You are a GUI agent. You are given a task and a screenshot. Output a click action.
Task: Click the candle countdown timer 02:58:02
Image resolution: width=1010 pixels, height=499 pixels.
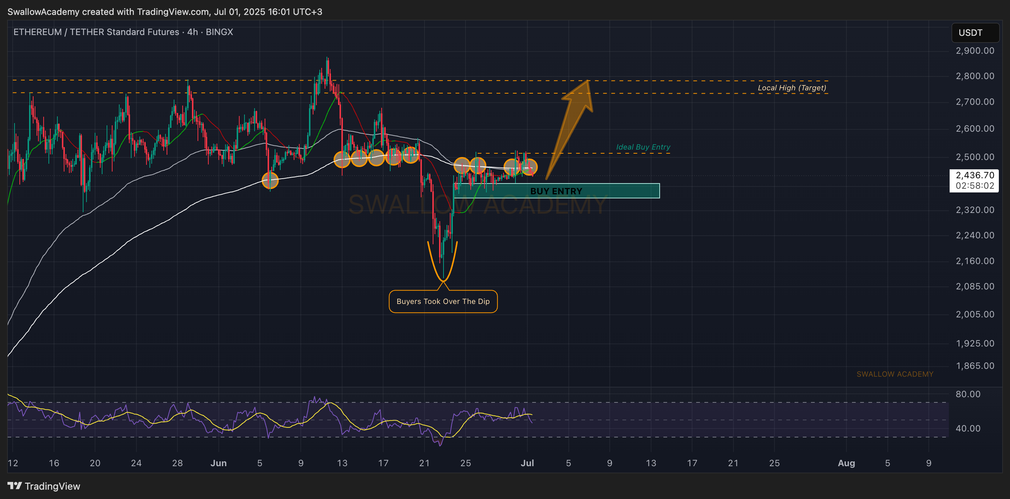click(x=975, y=186)
